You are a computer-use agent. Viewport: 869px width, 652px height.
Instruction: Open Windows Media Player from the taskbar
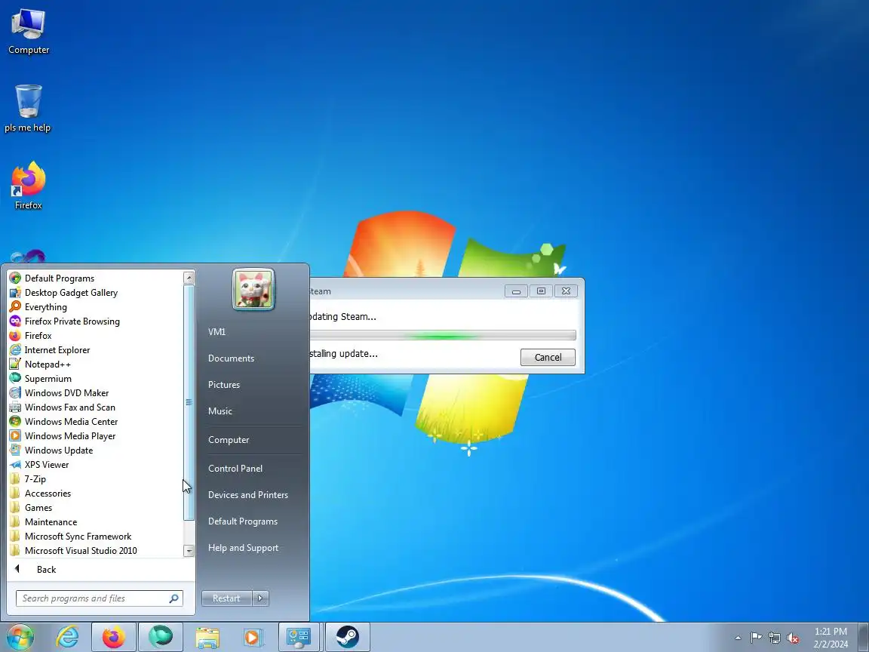point(253,638)
